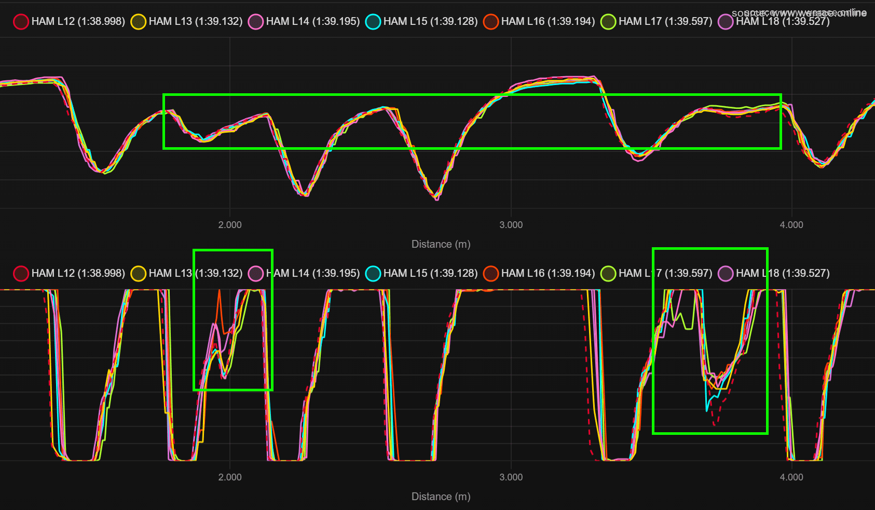875x510 pixels.
Task: Click the orange HAM L16 legend circle icon
Action: [x=491, y=22]
